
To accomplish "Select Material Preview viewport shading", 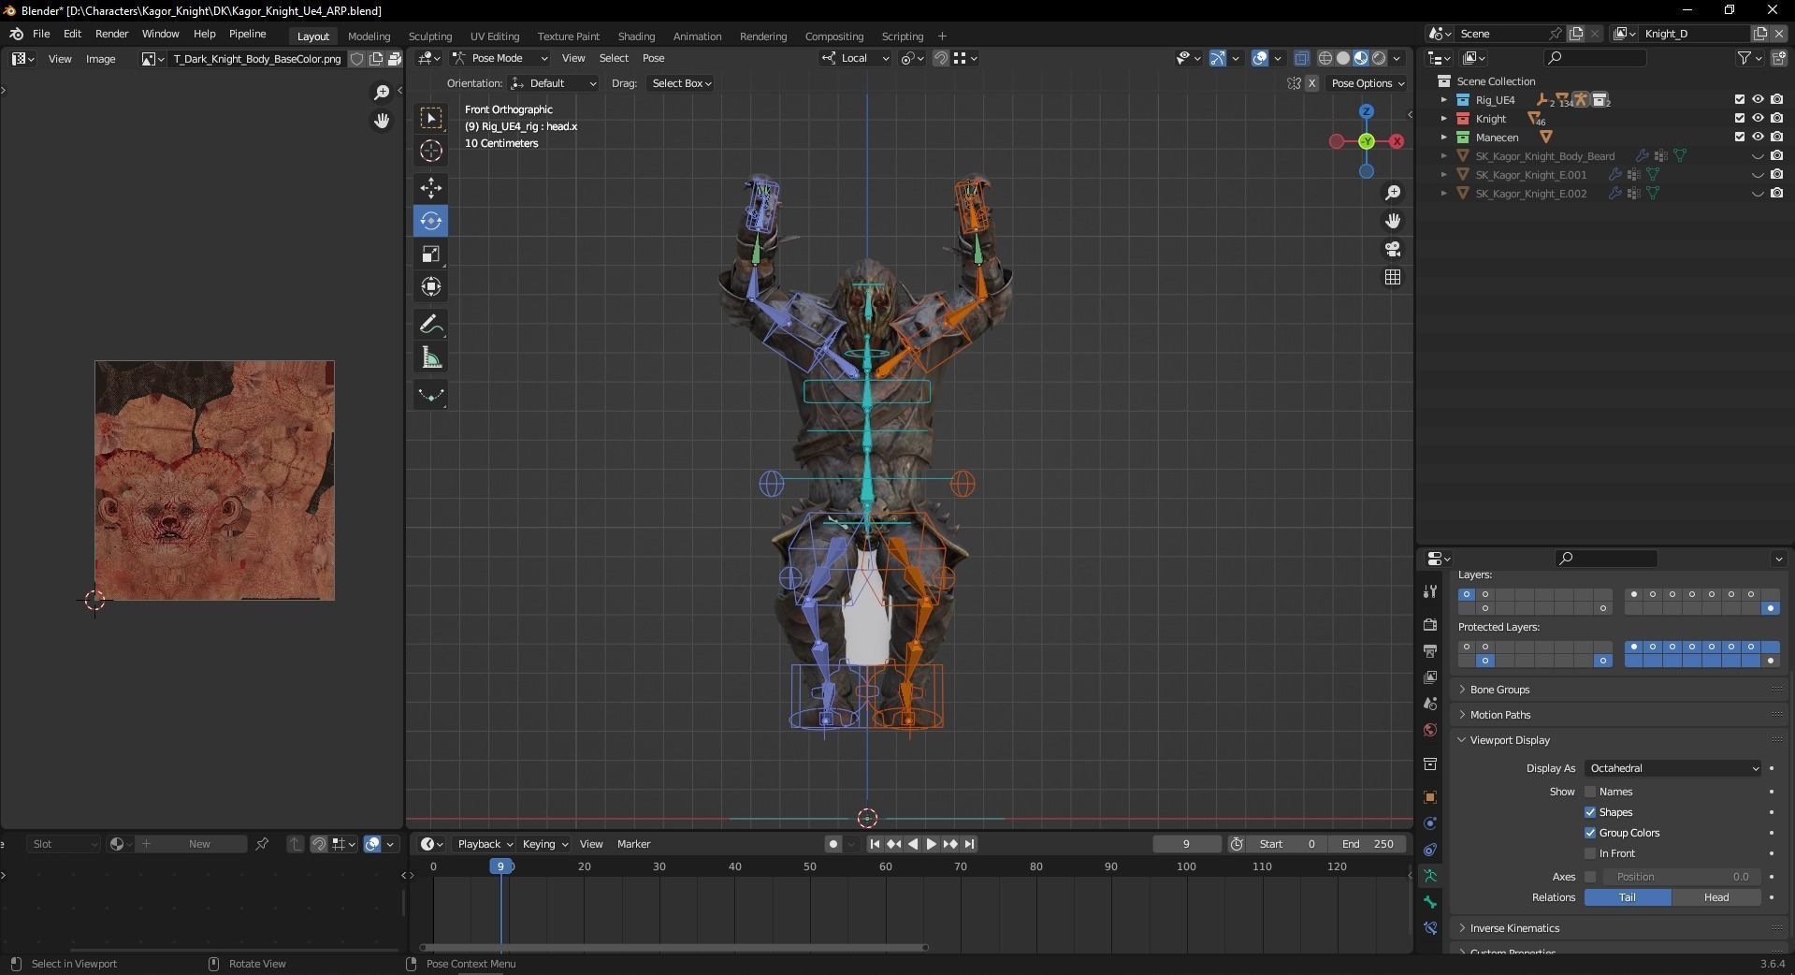I will point(1361,58).
